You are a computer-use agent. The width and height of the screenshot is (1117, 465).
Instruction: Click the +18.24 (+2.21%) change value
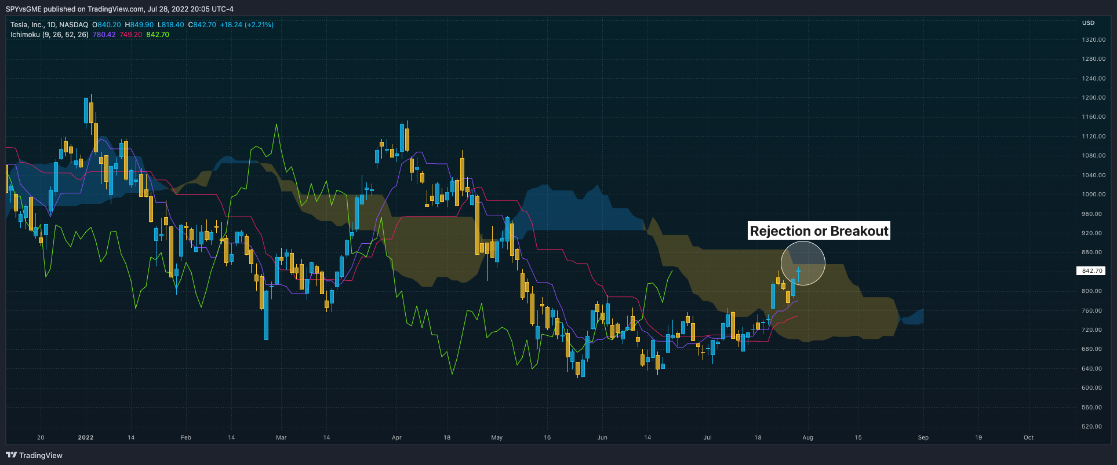pos(247,25)
